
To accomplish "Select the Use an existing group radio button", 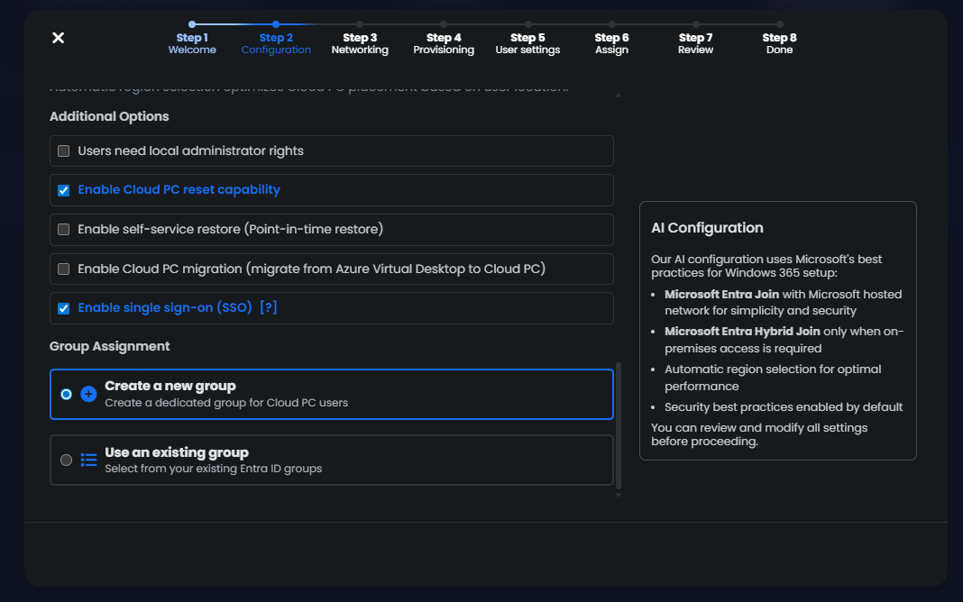I will click(x=67, y=460).
